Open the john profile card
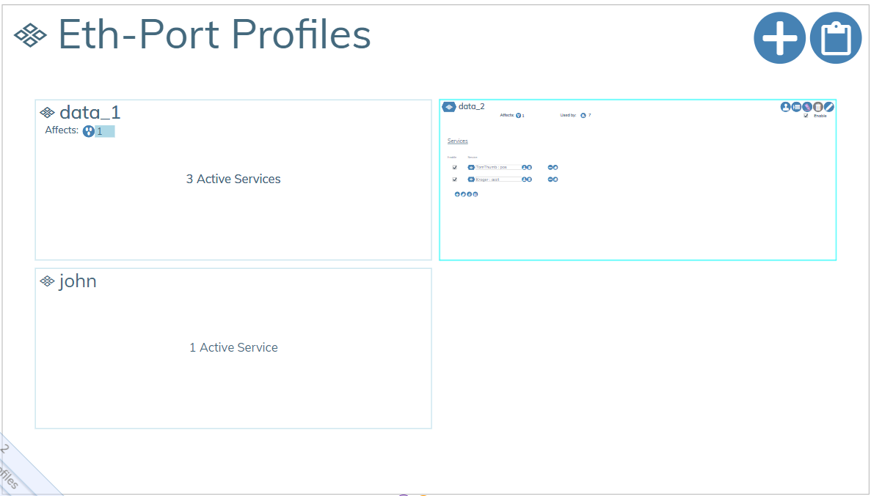This screenshot has width=871, height=496. [x=233, y=348]
